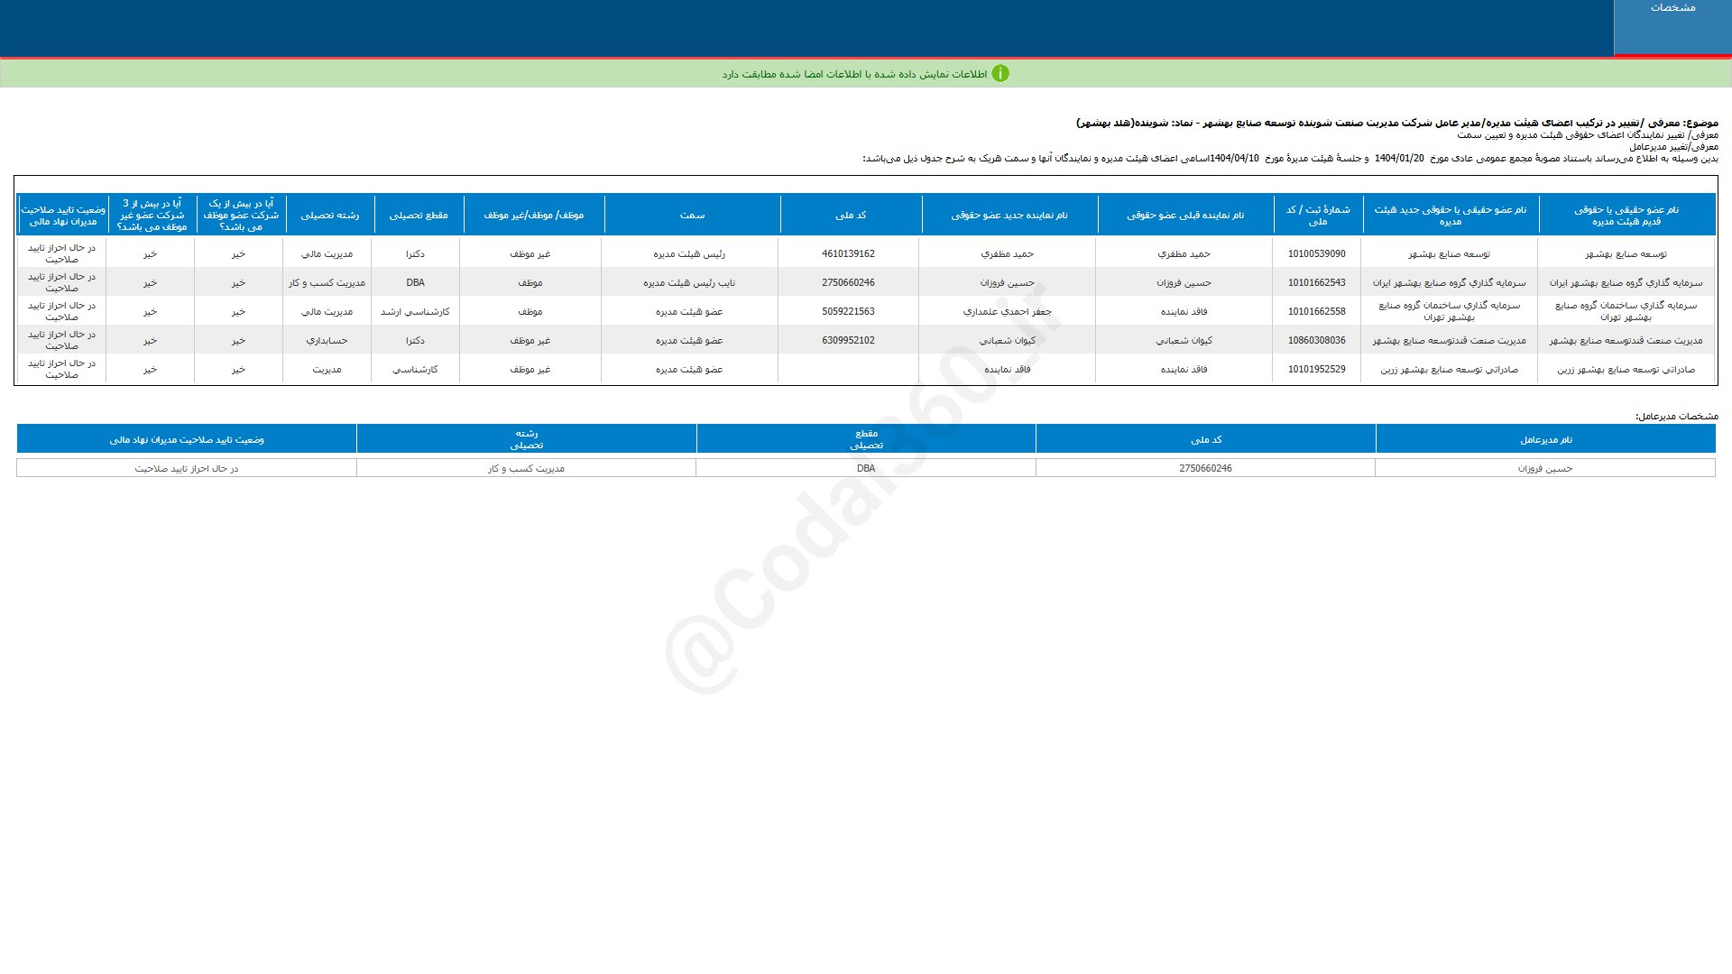Click the label 'مشخصات مدیرعامل:'
This screenshot has width=1732, height=974.
coord(1677,417)
